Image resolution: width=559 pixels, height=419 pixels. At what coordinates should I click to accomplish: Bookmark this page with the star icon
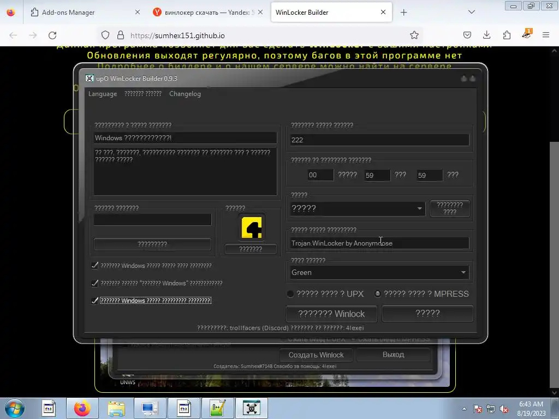[x=414, y=35]
